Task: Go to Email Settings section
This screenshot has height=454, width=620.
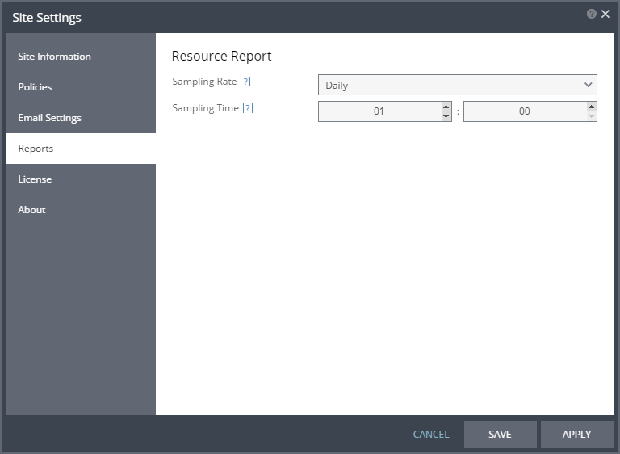Action: (81, 118)
